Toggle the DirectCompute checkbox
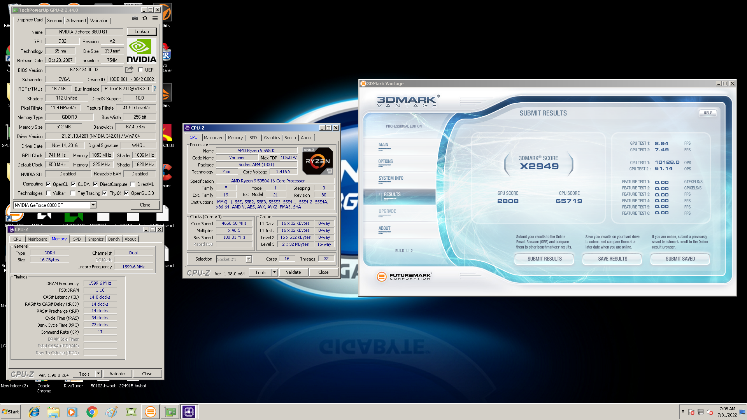The image size is (747, 420). [x=95, y=184]
